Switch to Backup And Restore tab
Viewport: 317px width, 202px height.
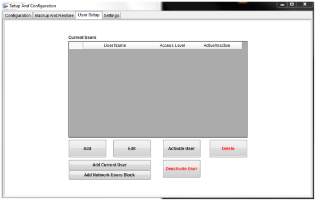tap(54, 15)
